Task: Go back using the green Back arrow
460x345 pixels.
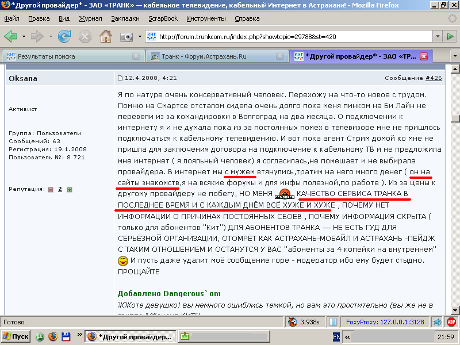Action: [10, 37]
